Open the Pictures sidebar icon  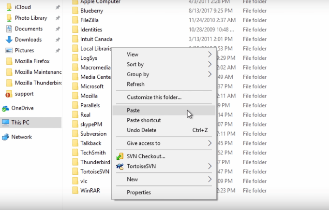[x=9, y=51]
